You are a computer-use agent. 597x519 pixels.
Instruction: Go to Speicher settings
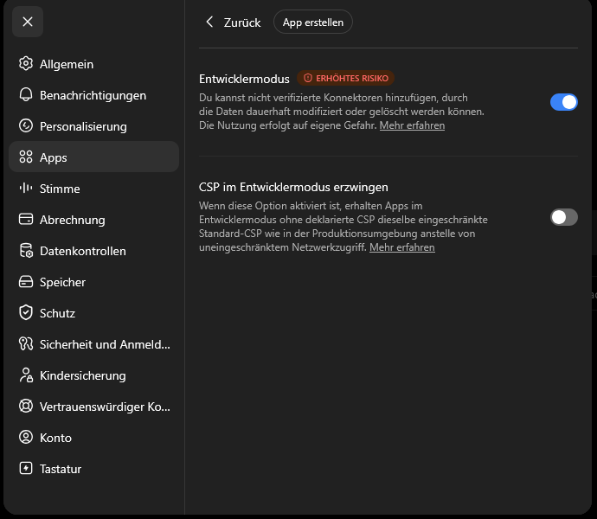coord(93,282)
